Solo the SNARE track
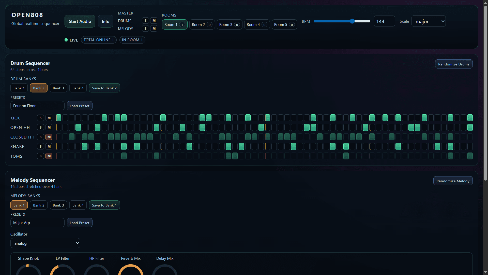Screen dimensions: 488x275 pyautogui.click(x=40, y=146)
